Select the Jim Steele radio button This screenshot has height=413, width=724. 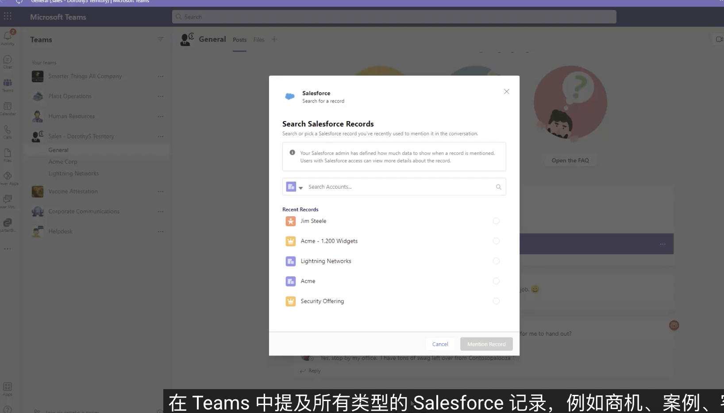click(x=496, y=221)
